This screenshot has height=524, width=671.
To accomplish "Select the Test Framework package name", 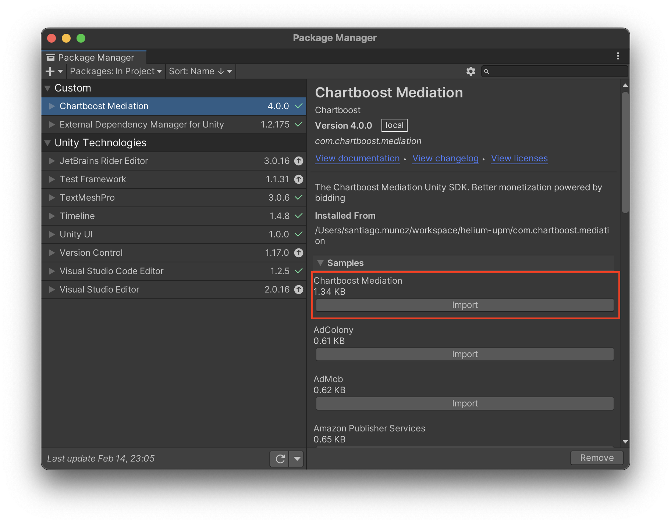I will [x=93, y=179].
